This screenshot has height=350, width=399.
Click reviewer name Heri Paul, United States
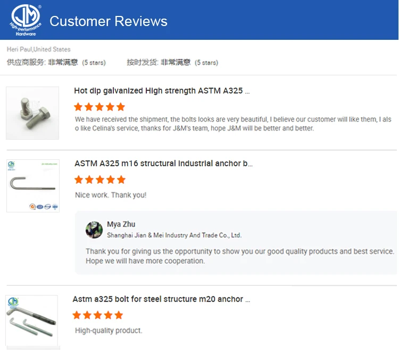38,49
